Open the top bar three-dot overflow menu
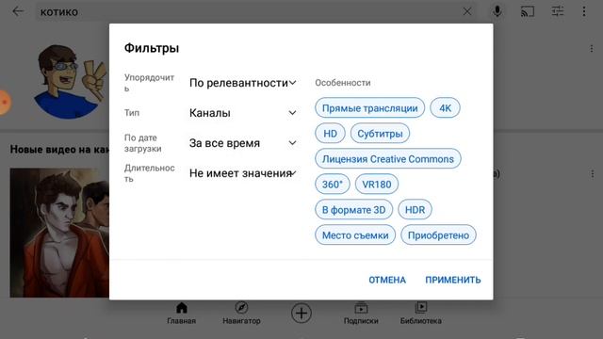The height and width of the screenshot is (339, 603). click(584, 11)
